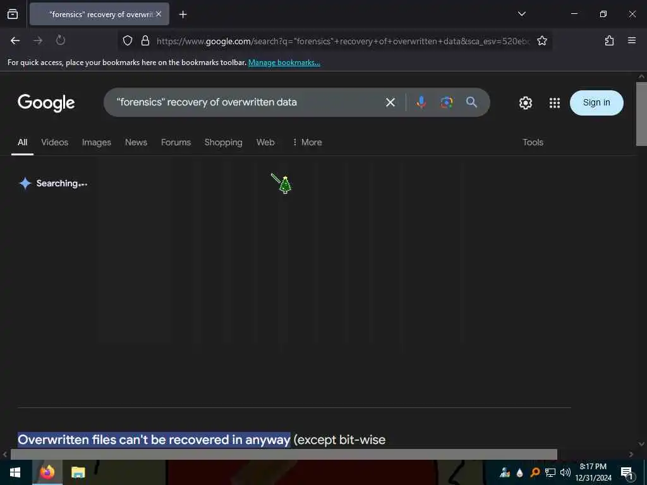Switch to the News tab
This screenshot has height=485, width=647.
click(136, 142)
